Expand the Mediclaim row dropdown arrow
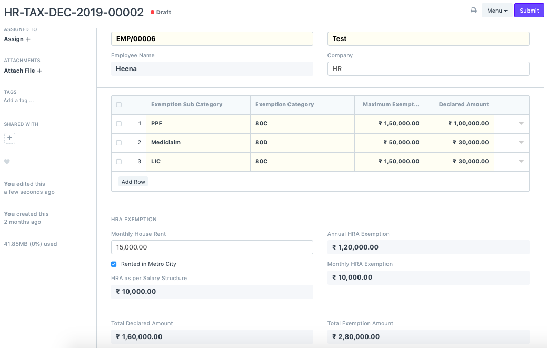The width and height of the screenshot is (547, 348). click(x=521, y=143)
